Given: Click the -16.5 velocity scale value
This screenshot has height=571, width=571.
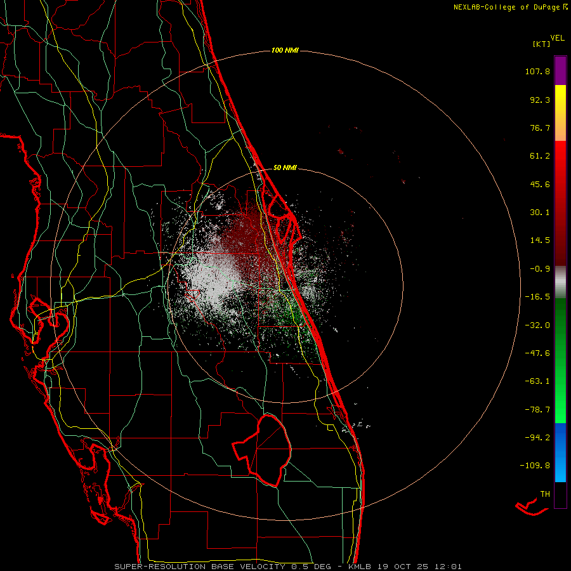Looking at the screenshot, I should click(x=537, y=297).
